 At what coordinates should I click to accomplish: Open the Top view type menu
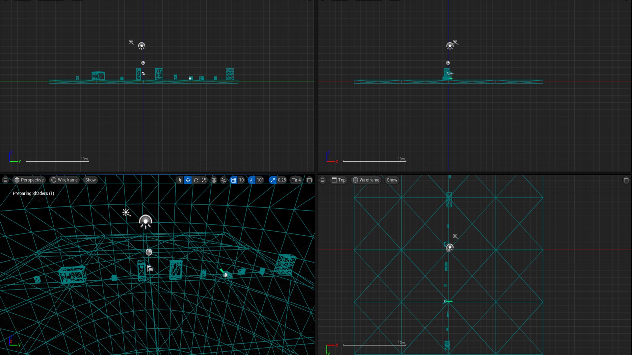tap(339, 180)
